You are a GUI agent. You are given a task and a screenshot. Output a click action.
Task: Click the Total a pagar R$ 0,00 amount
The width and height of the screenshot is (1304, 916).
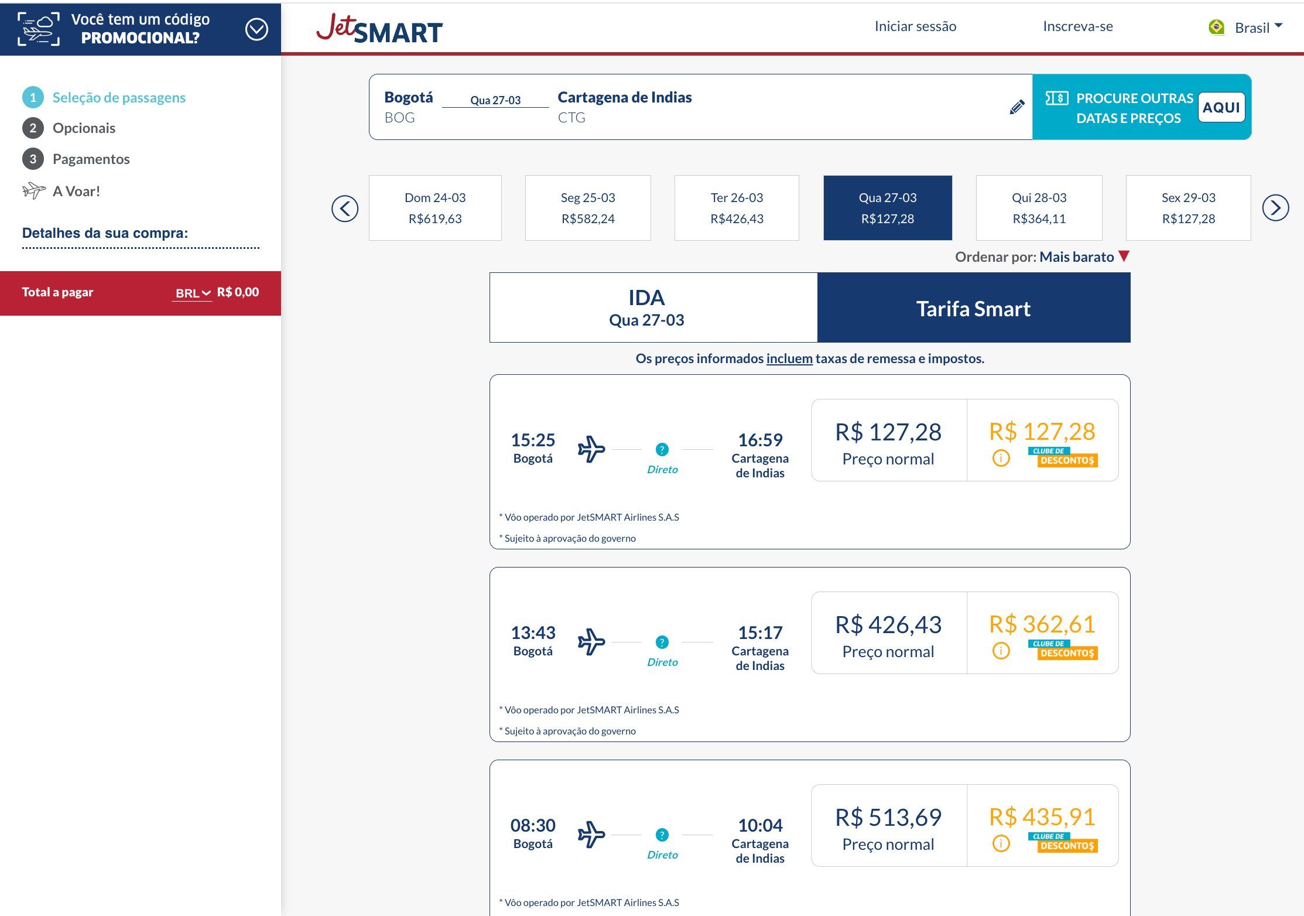(x=238, y=292)
